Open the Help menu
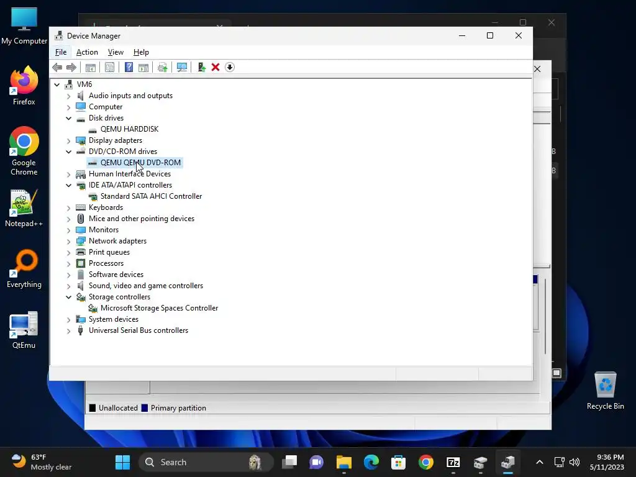636x477 pixels. [x=141, y=52]
